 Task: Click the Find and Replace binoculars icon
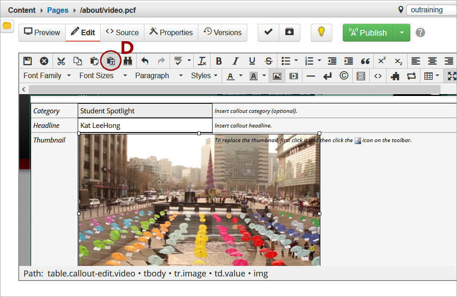pyautogui.click(x=128, y=61)
